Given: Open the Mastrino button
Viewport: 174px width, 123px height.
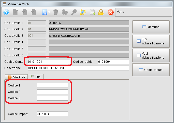Looking at the screenshot, I should [151, 27].
